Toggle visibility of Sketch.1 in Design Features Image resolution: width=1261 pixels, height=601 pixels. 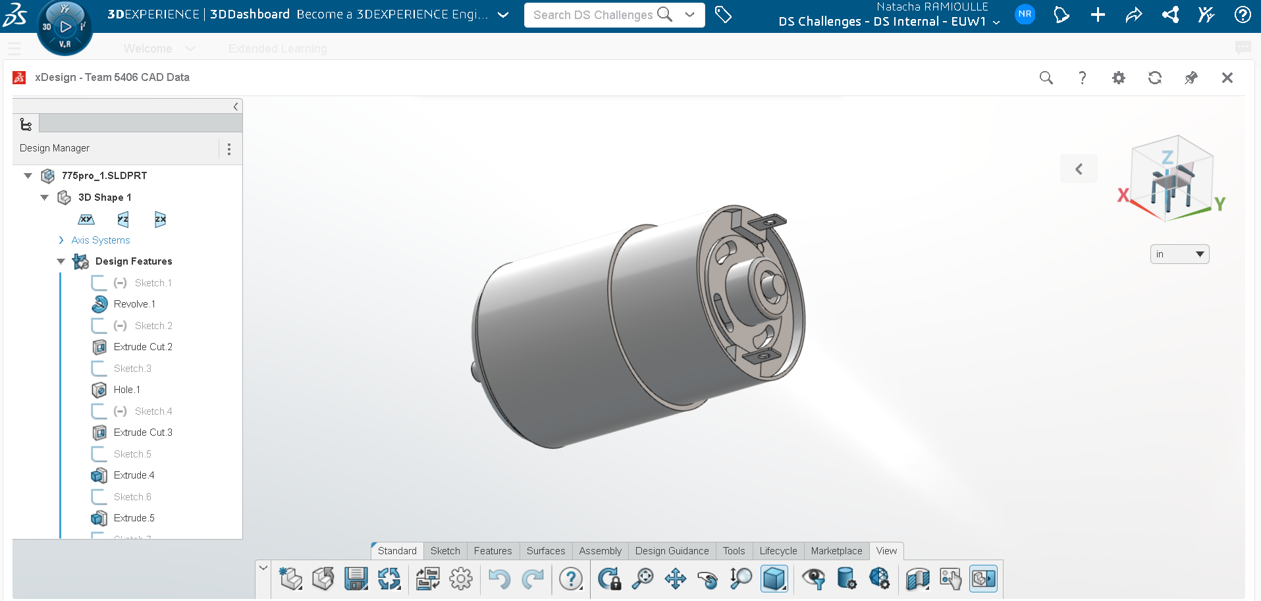coord(98,282)
